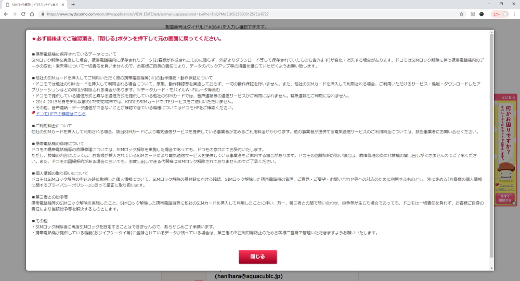Minimize the browser window
This screenshot has width=520, height=281.
488,4
